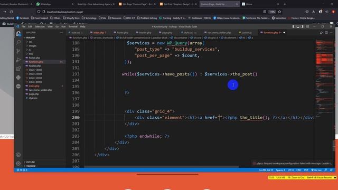Click the run icon in editor actions
The width and height of the screenshot is (338, 190).
click(x=322, y=33)
